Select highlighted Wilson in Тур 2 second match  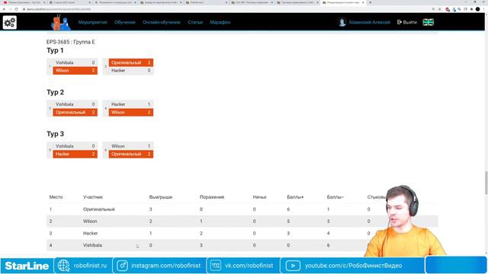pyautogui.click(x=130, y=113)
